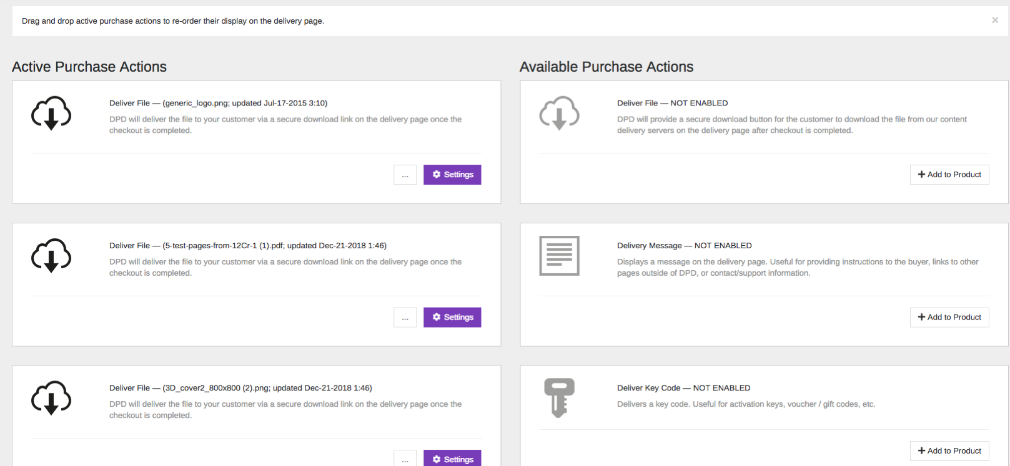Open Settings for 5-test-pages-from-12Cr-1 pdf

pos(452,318)
